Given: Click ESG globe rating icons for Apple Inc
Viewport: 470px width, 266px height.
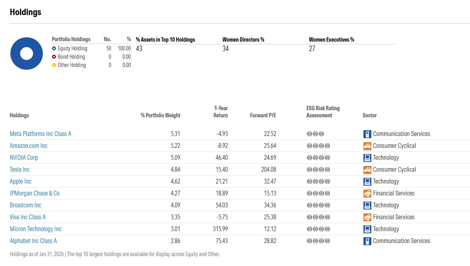Looking at the screenshot, I should (318, 182).
